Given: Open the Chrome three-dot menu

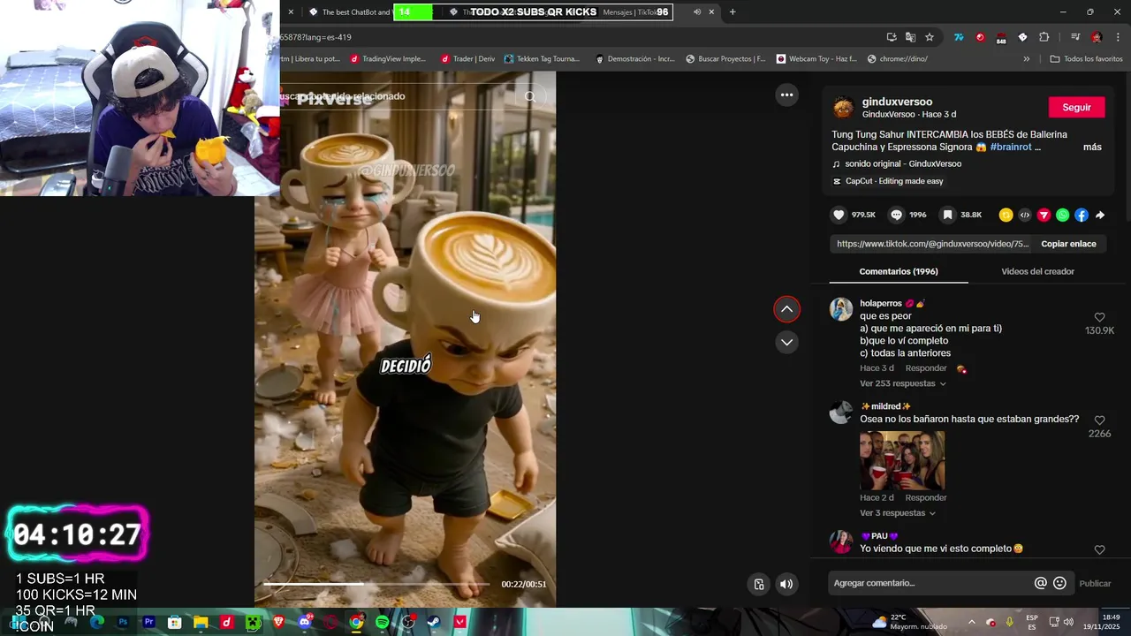Looking at the screenshot, I should (x=1118, y=37).
